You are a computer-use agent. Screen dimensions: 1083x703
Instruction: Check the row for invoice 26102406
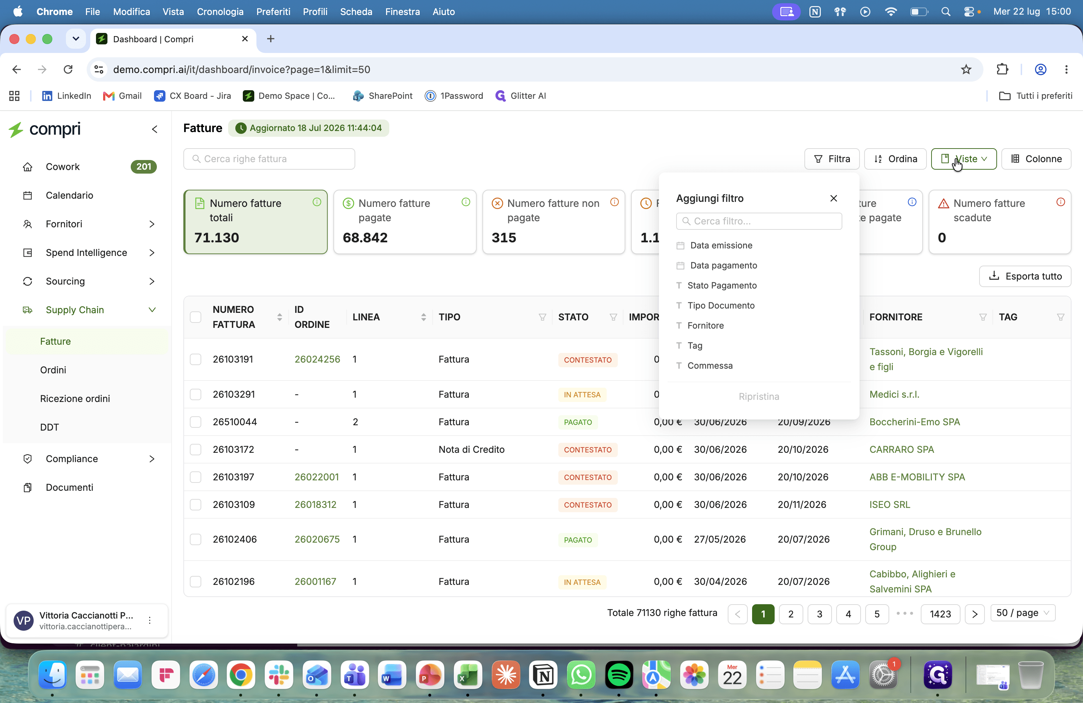[196, 539]
